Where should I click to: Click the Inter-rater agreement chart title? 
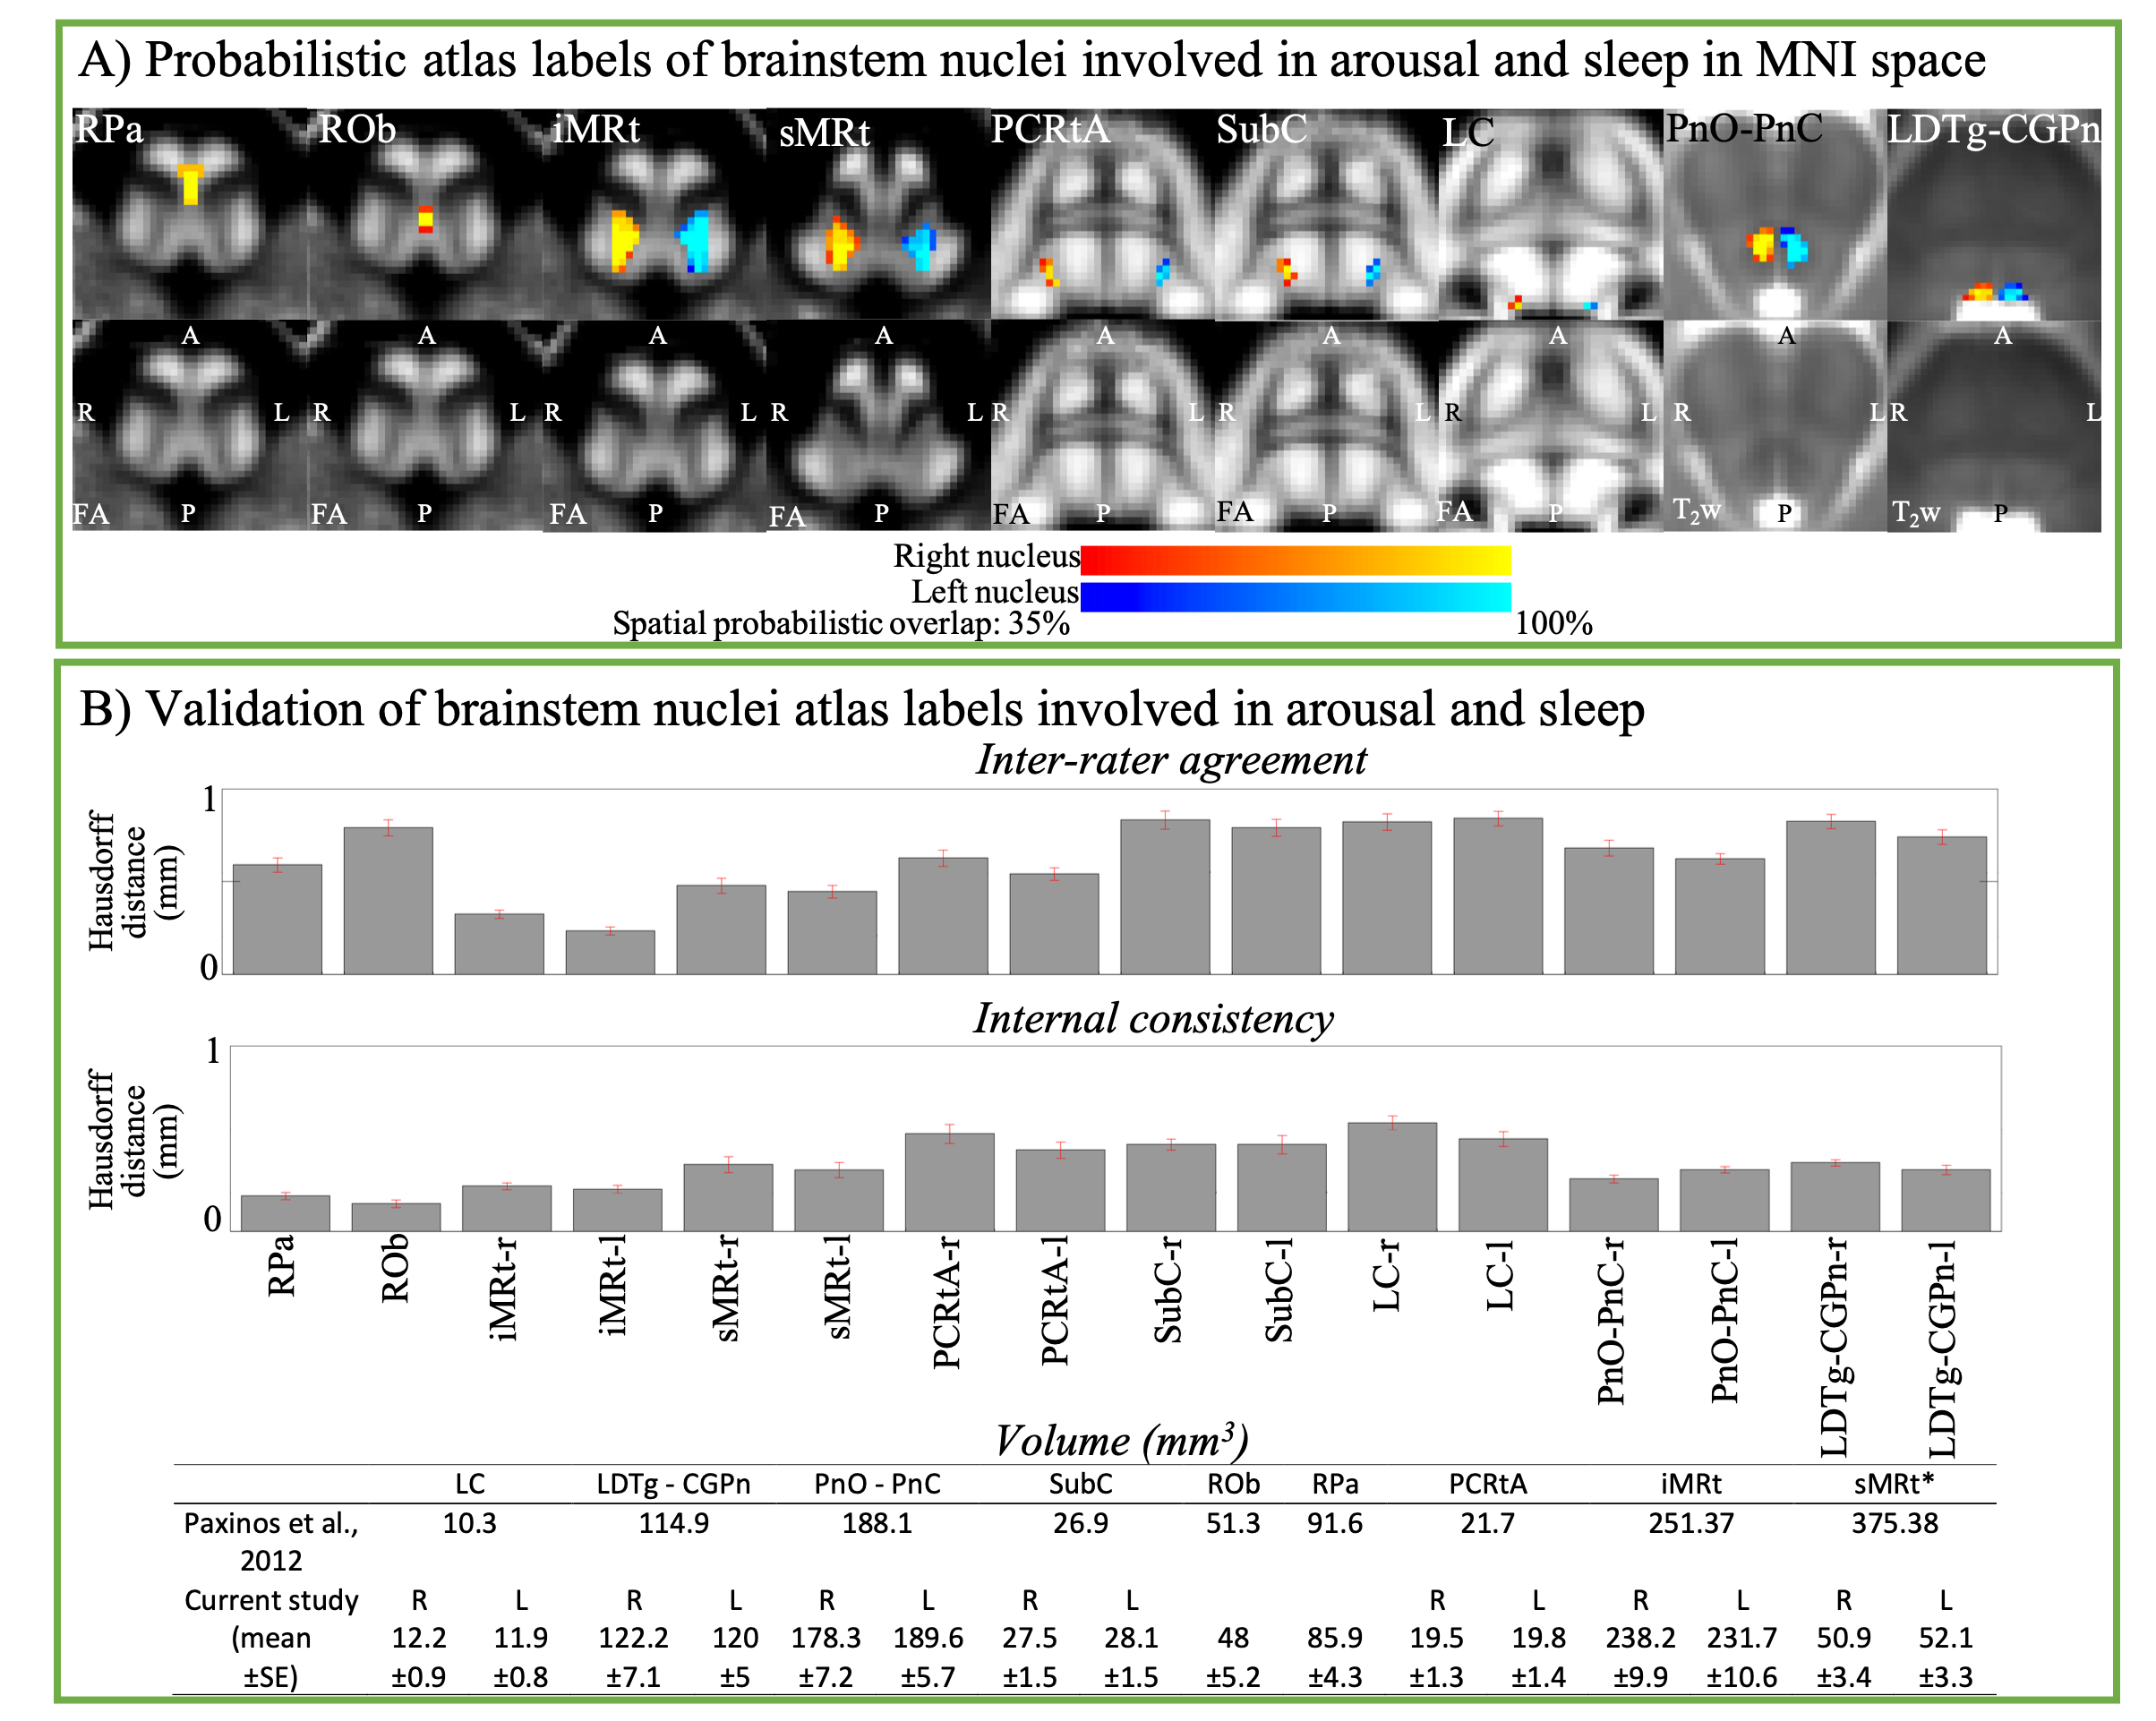[1170, 760]
